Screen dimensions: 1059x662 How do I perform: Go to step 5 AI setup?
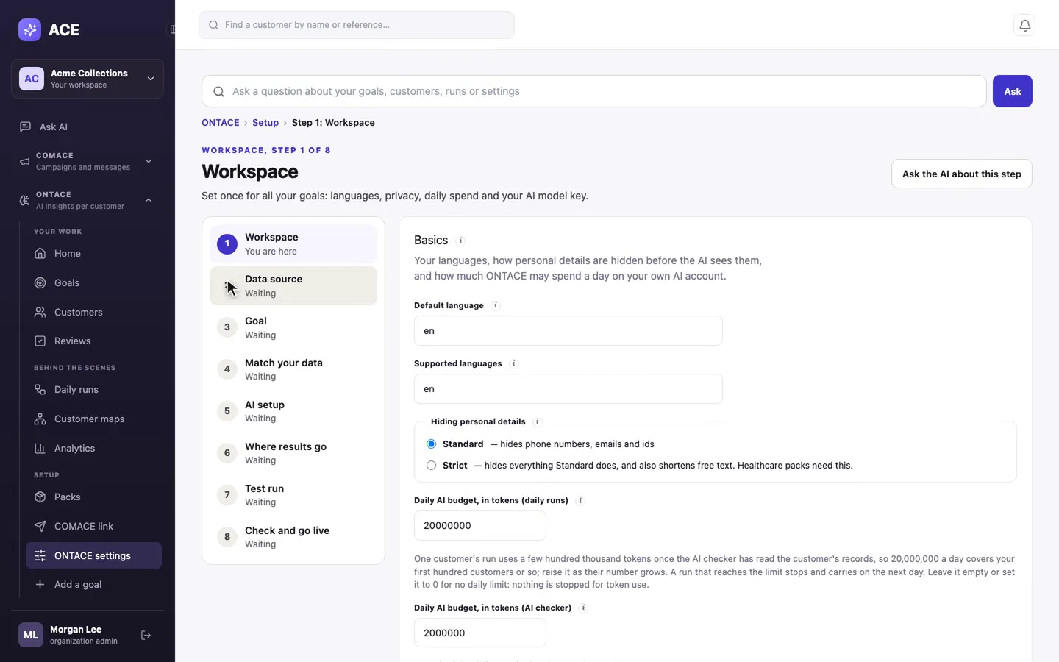293,411
